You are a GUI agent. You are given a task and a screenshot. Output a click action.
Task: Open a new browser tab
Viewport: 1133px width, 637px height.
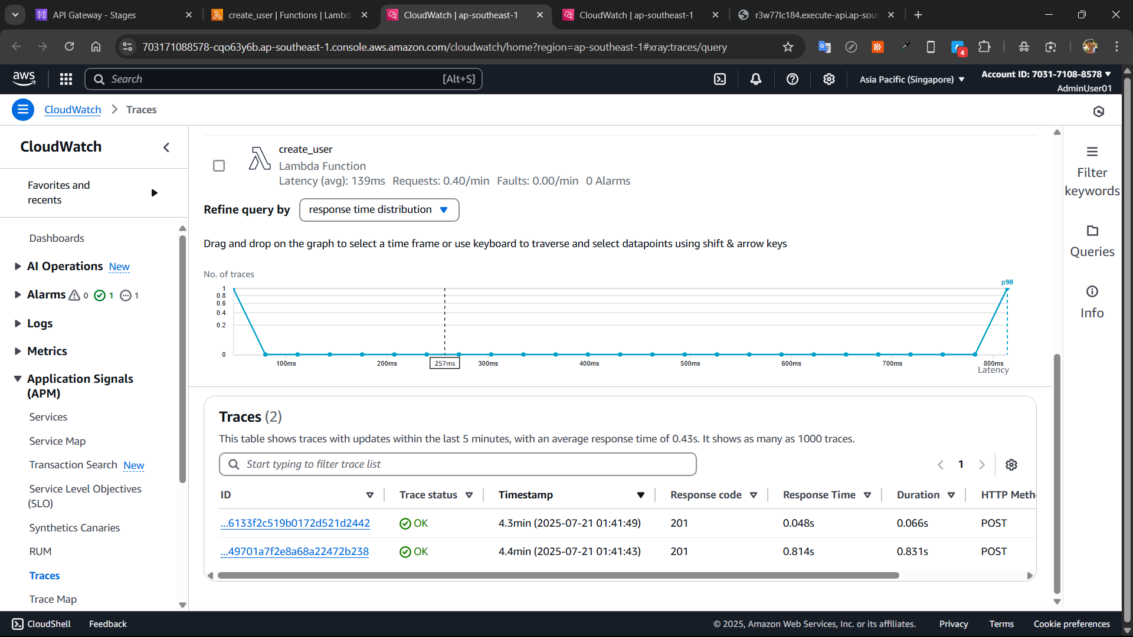click(x=918, y=15)
